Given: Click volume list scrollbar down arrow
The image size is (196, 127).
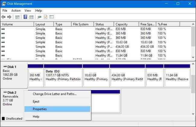Looking at the screenshot, I should tap(193, 57).
